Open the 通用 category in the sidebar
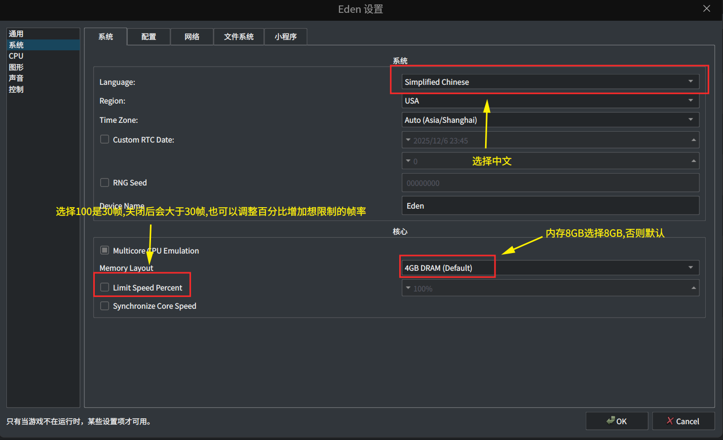Screen dimensions: 723x440 coord(43,34)
